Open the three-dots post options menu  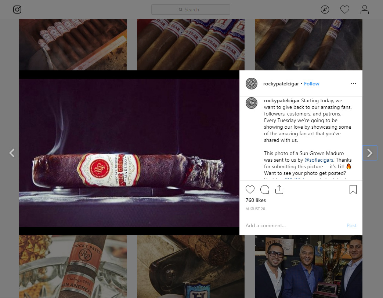point(353,84)
